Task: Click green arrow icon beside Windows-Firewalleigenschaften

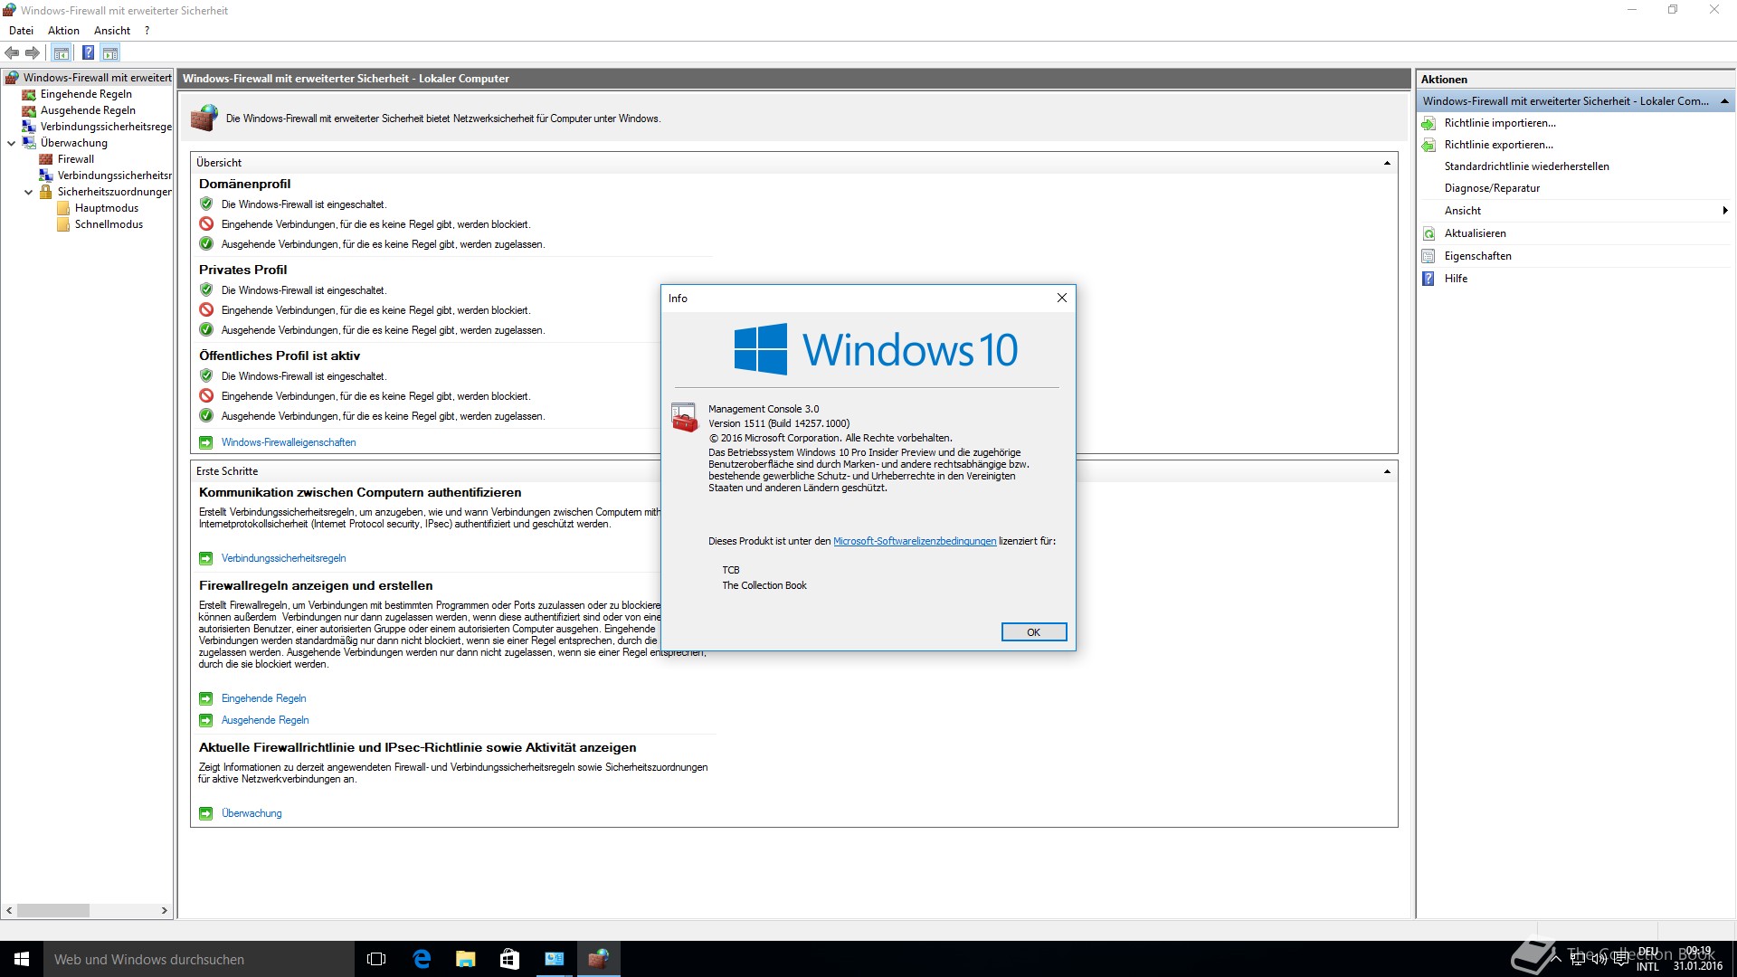Action: [x=205, y=442]
